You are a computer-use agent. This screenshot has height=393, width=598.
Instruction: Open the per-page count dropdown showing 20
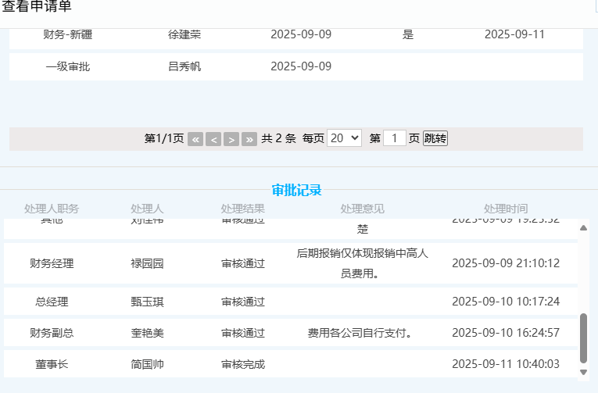[x=344, y=138]
